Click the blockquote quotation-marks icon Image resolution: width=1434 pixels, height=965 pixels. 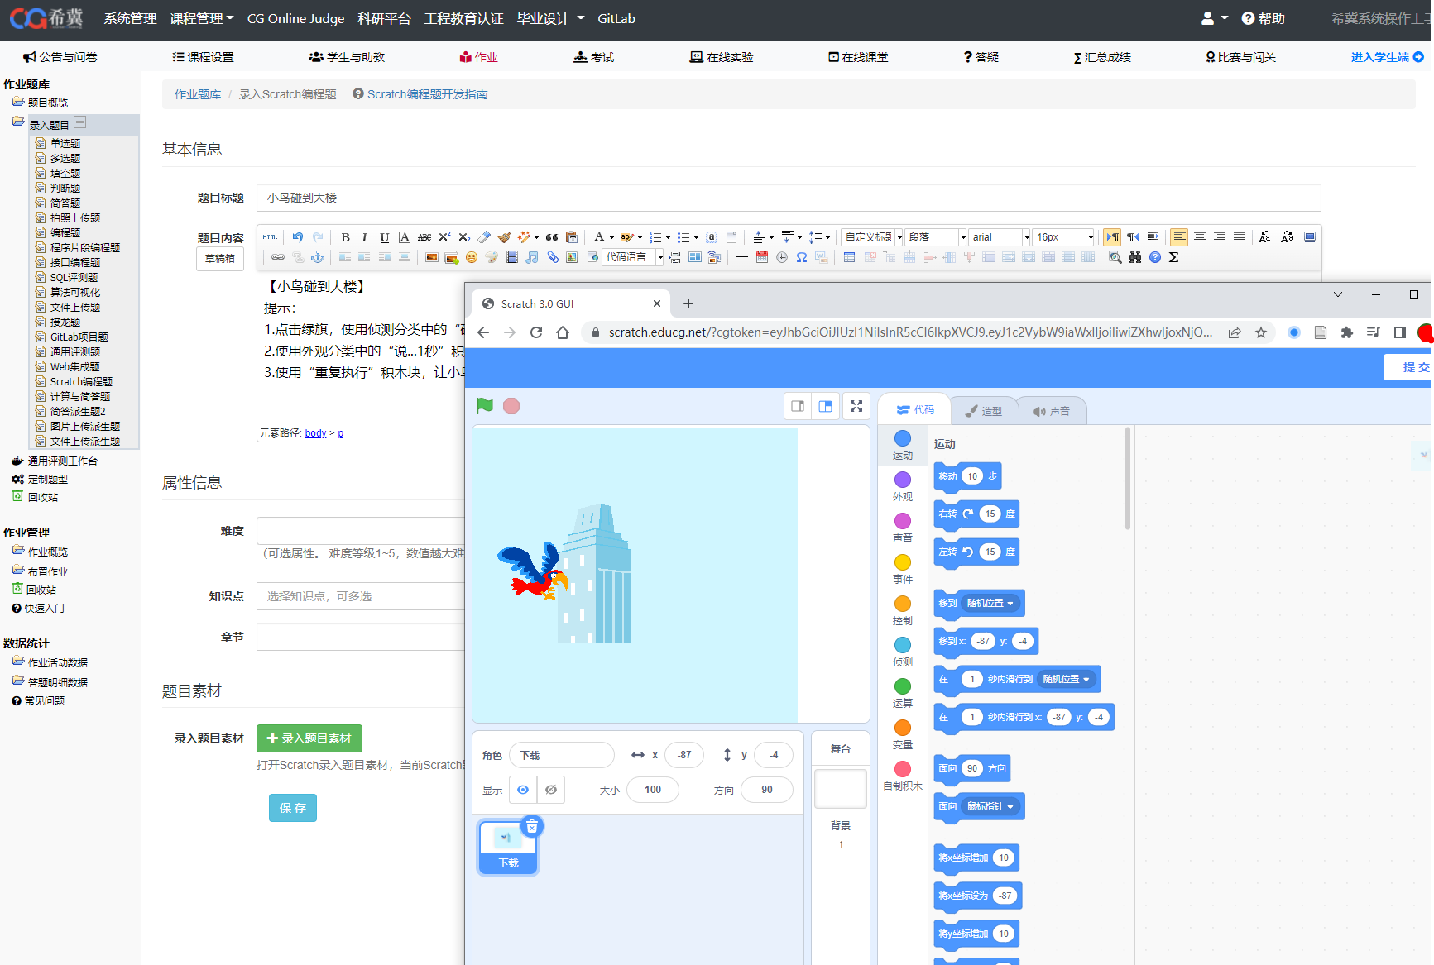tap(552, 237)
